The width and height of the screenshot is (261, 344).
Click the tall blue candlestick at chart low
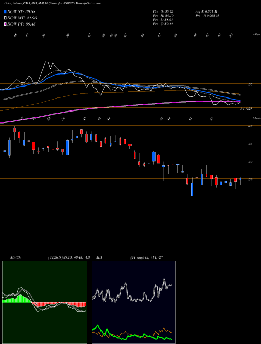pyautogui.click(x=192, y=190)
